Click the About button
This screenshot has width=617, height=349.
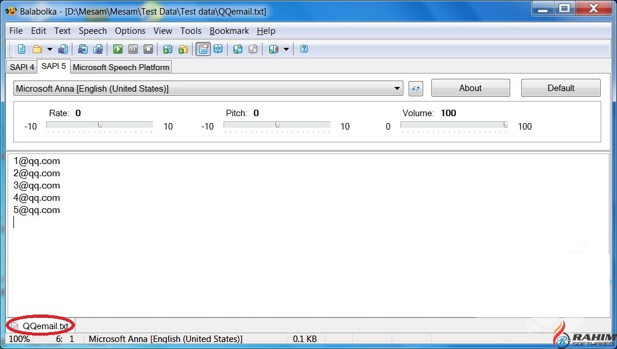pyautogui.click(x=470, y=88)
